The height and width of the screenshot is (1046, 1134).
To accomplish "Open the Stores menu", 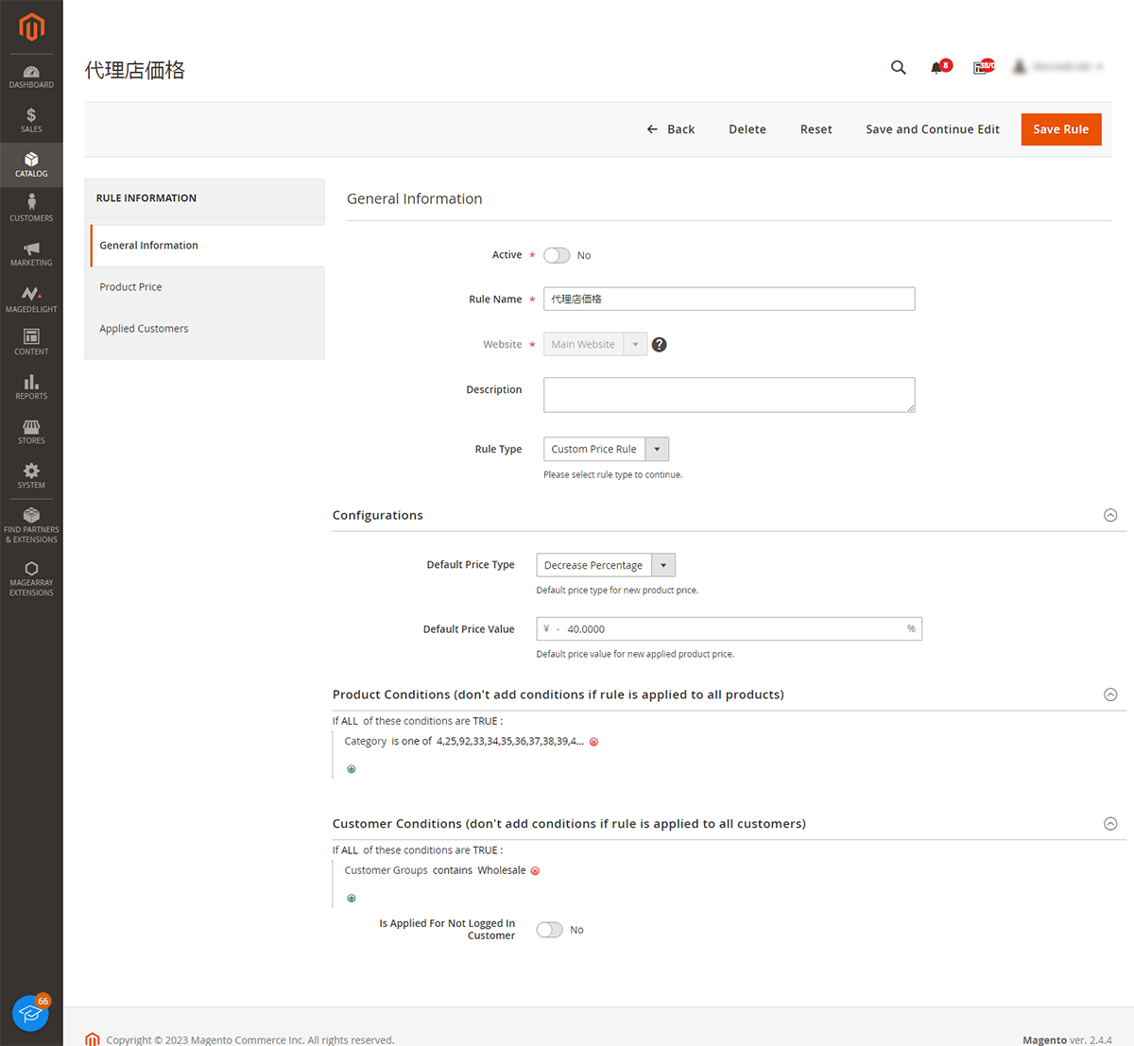I will (31, 432).
